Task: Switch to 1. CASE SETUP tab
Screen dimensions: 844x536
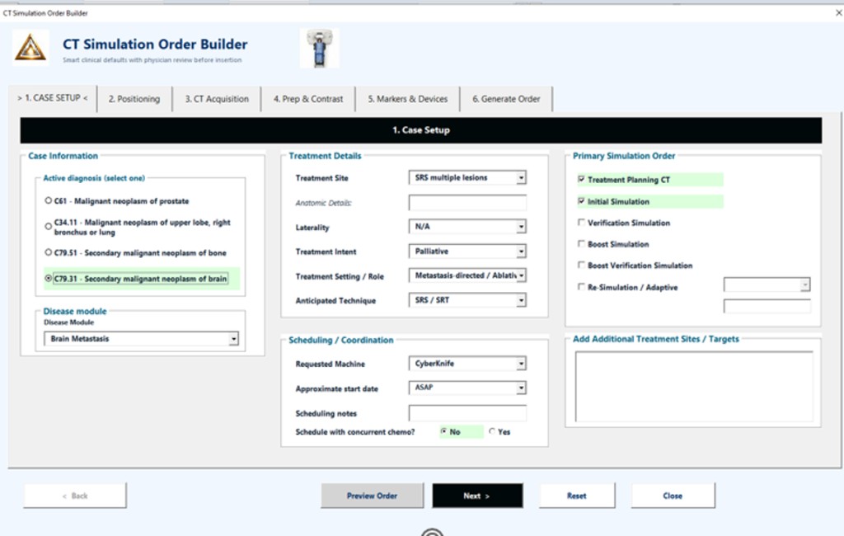Action: click(52, 98)
